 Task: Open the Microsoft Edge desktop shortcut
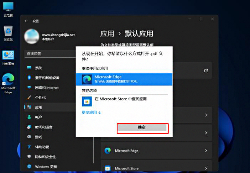[8, 83]
